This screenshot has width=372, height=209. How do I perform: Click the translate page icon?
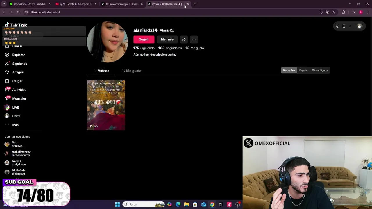327,12
